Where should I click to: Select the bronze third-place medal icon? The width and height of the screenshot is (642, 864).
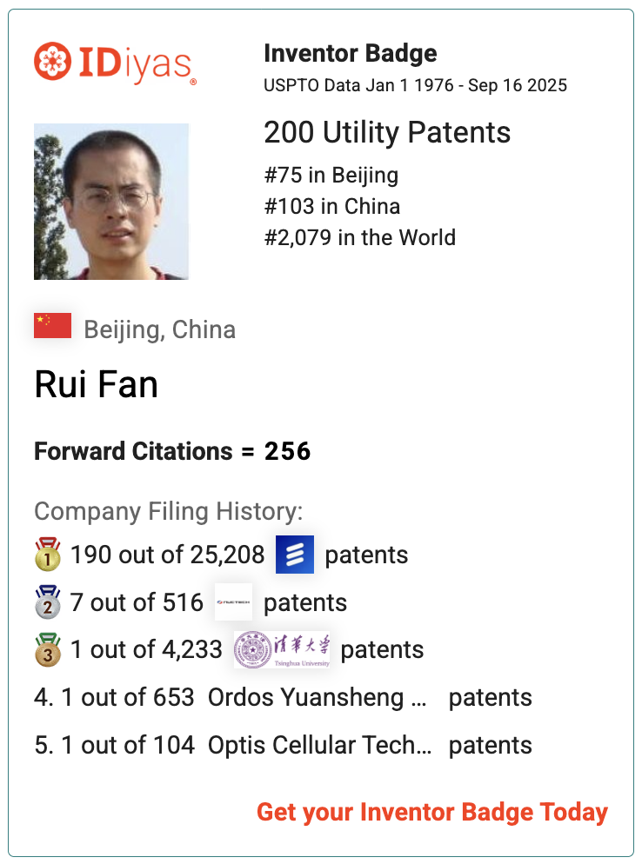pyautogui.click(x=48, y=649)
